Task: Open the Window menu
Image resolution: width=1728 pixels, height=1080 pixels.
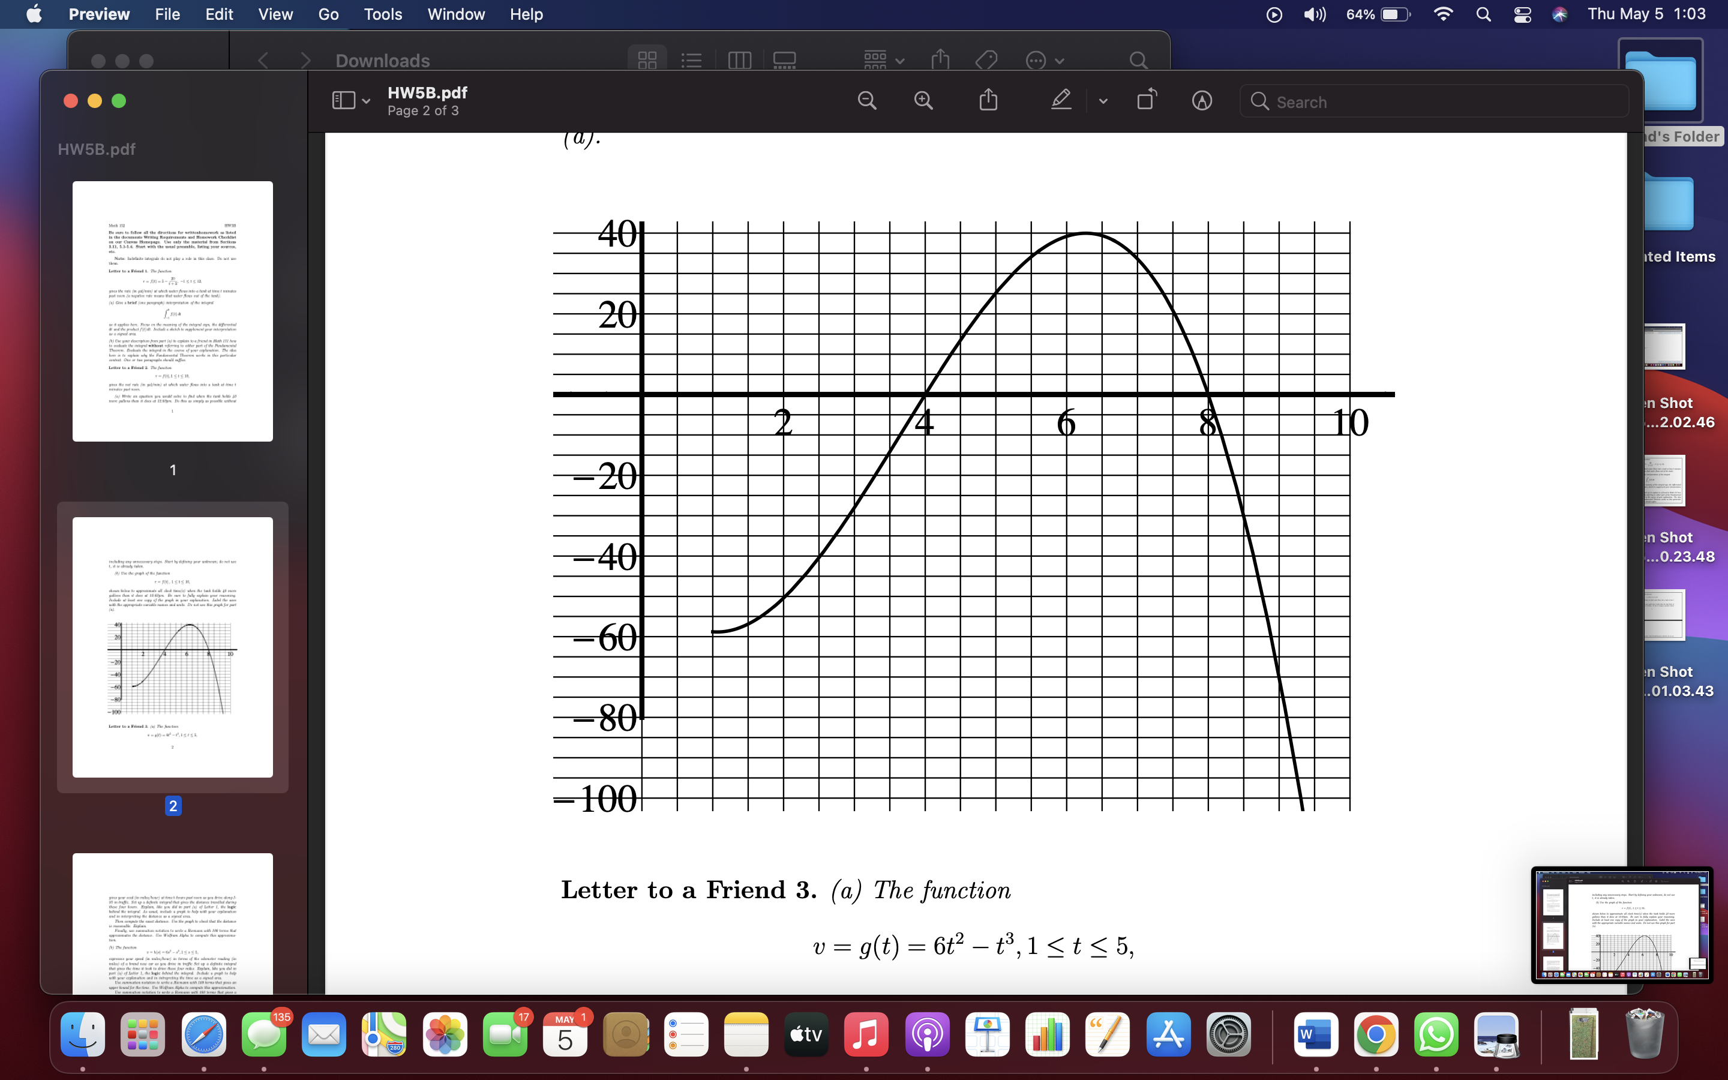Action: click(455, 14)
